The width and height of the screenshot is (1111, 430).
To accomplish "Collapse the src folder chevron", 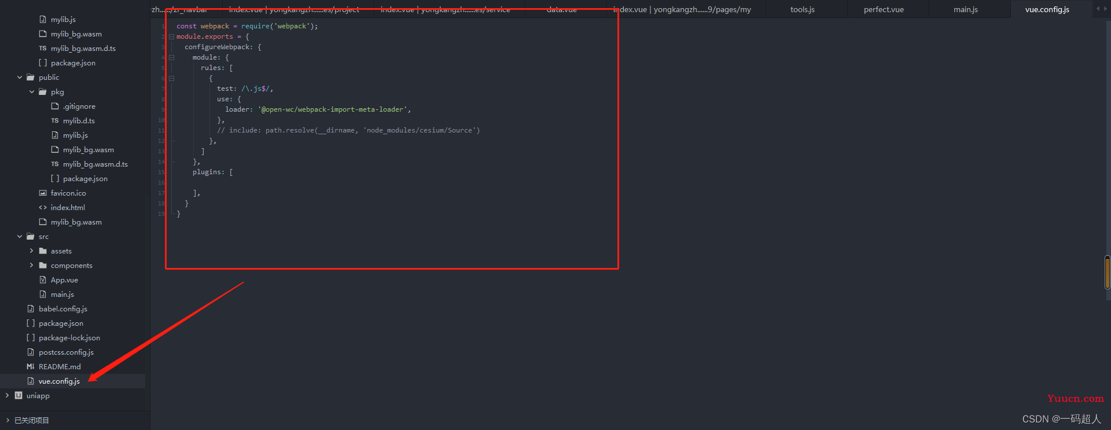I will click(20, 237).
